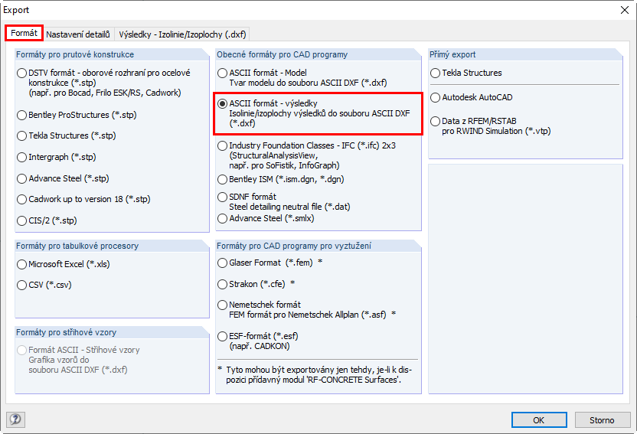The image size is (637, 434).
Task: Open Výsledky - Izolinie/Izoplochy tab
Action: pos(182,34)
